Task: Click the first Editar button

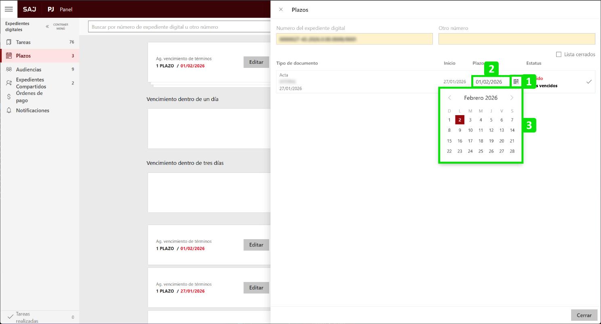Action: point(256,62)
